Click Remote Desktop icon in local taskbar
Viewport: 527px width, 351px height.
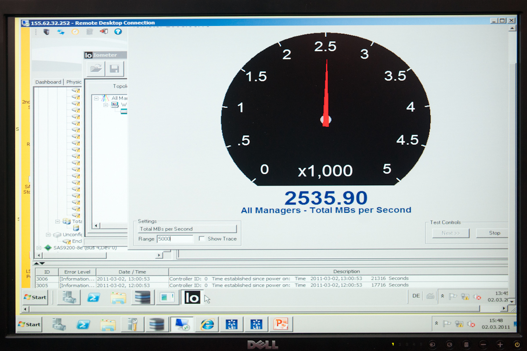pyautogui.click(x=182, y=324)
